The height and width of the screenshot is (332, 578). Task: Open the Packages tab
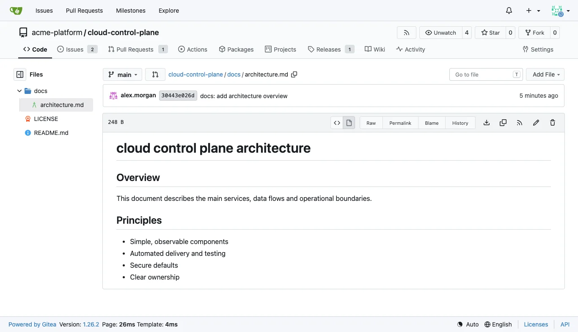point(237,49)
